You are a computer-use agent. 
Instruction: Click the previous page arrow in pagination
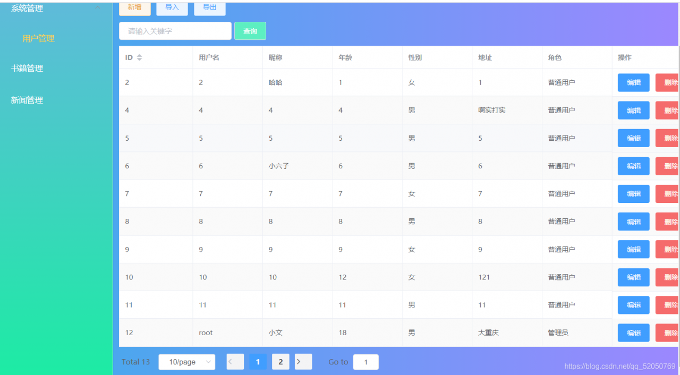click(235, 362)
